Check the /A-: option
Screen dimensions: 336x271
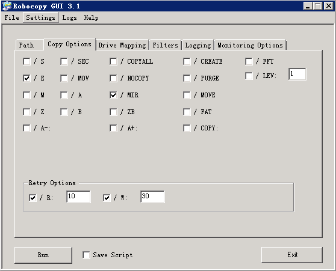click(x=26, y=129)
